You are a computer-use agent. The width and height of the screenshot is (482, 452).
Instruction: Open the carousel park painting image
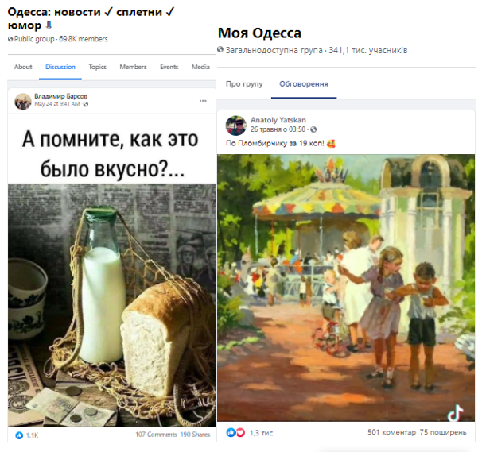[346, 288]
